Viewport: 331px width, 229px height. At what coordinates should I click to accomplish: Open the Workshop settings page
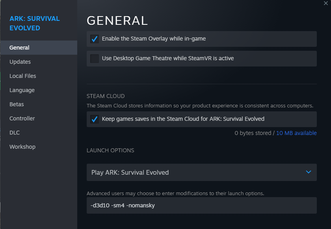(22, 146)
